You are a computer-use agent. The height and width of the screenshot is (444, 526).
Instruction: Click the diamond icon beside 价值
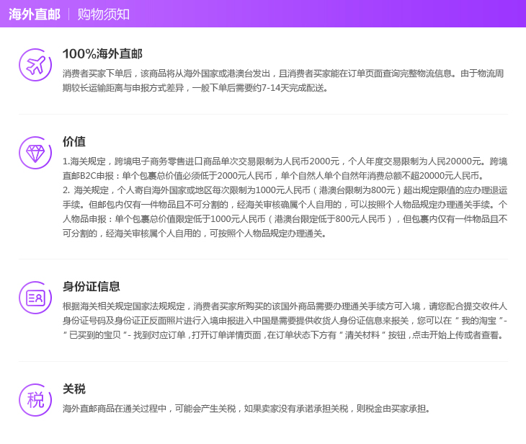pyautogui.click(x=35, y=153)
